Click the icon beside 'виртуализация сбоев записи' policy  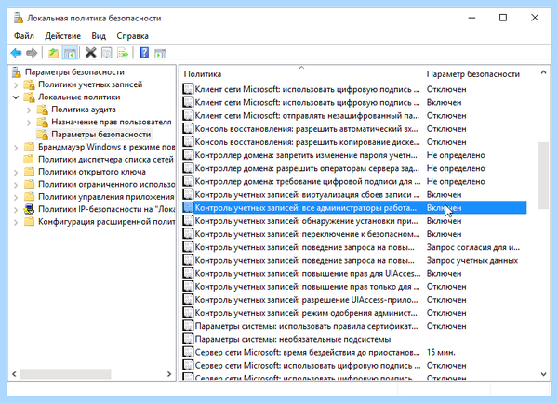[188, 194]
